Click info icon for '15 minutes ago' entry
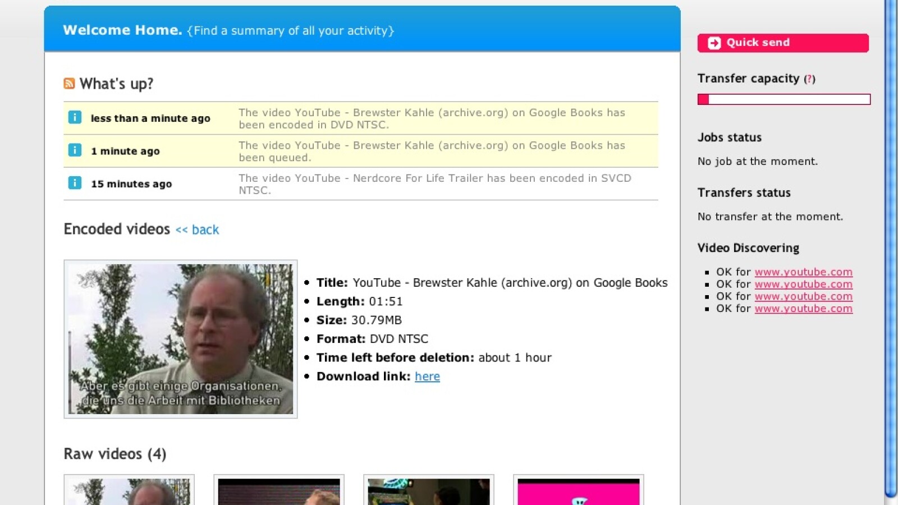 click(75, 183)
